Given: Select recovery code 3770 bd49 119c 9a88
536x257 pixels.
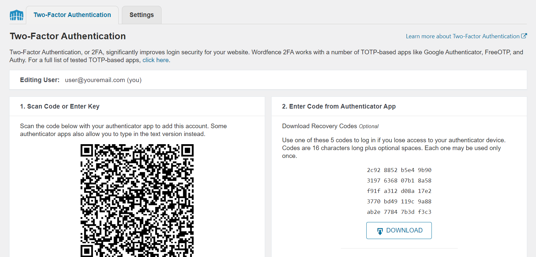Looking at the screenshot, I should coord(399,201).
